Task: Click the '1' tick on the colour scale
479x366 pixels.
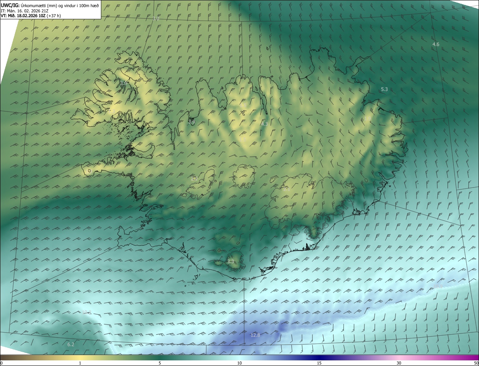Action: (x=80, y=363)
